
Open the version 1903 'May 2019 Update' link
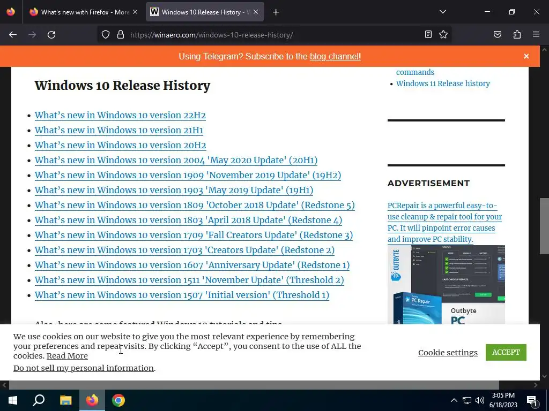(174, 191)
